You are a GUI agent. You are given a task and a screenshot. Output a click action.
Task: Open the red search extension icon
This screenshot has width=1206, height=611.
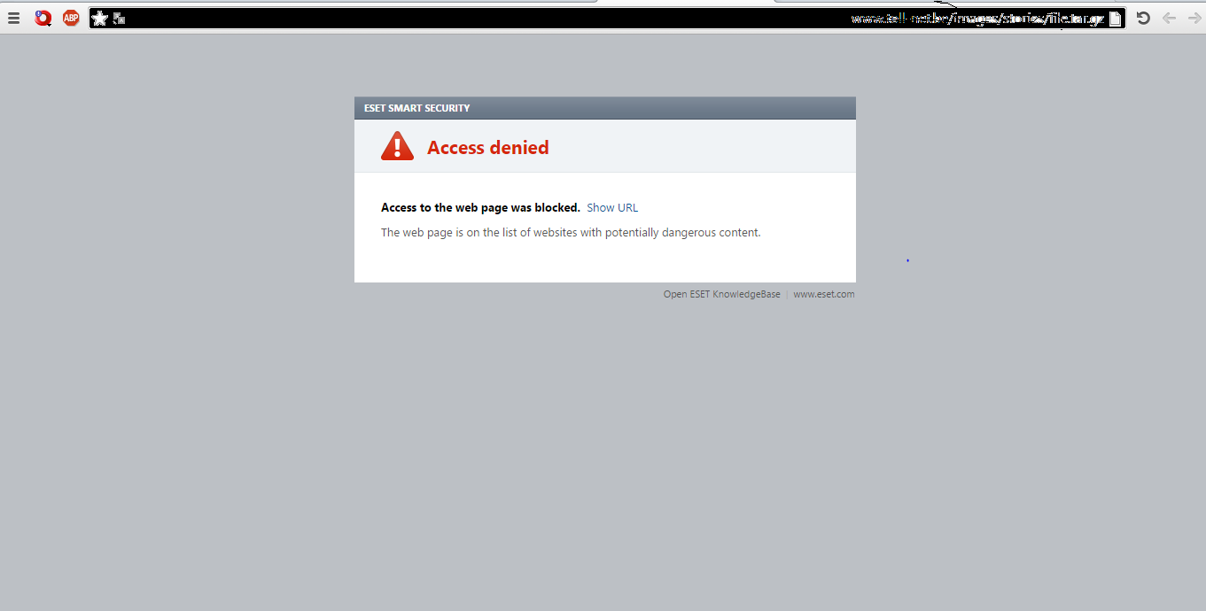click(43, 18)
